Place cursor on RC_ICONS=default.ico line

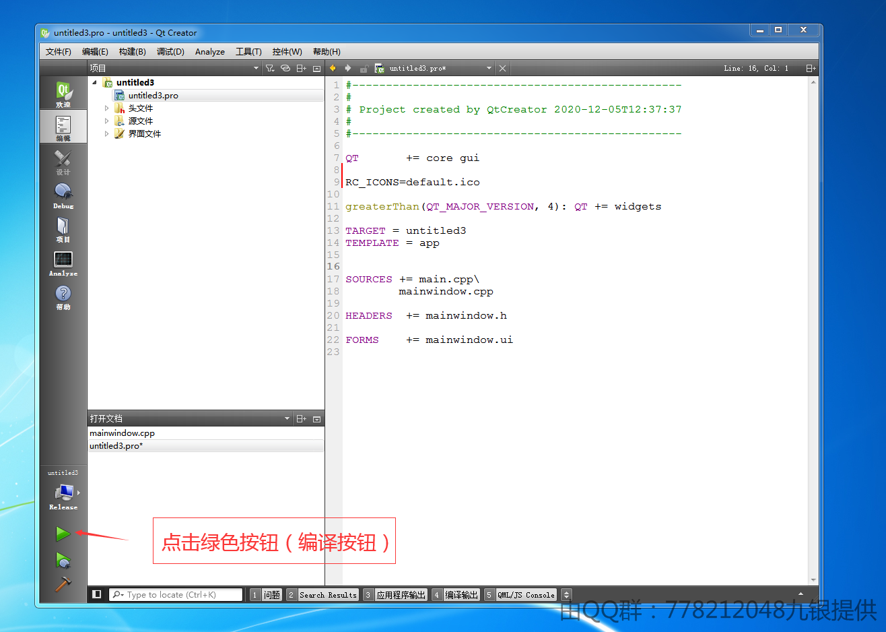point(413,182)
